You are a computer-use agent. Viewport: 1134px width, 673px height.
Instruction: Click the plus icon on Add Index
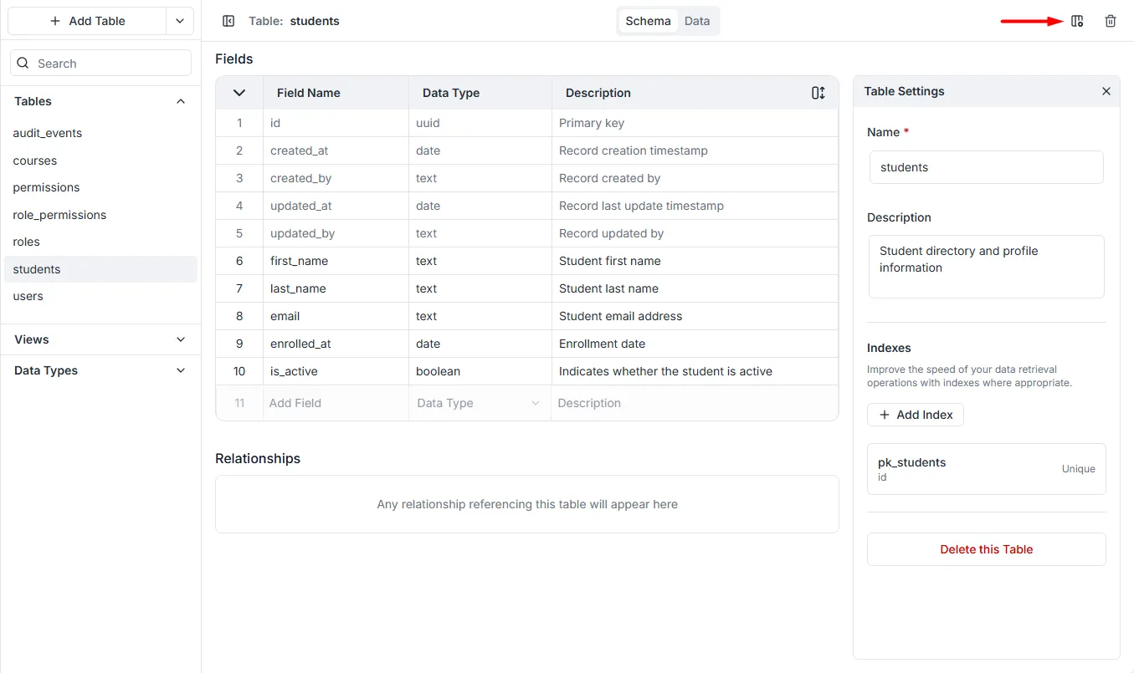(x=885, y=415)
